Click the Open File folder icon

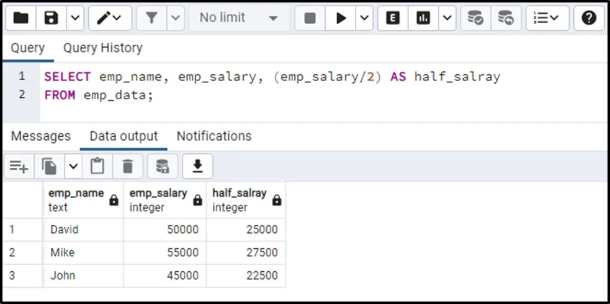[21, 18]
